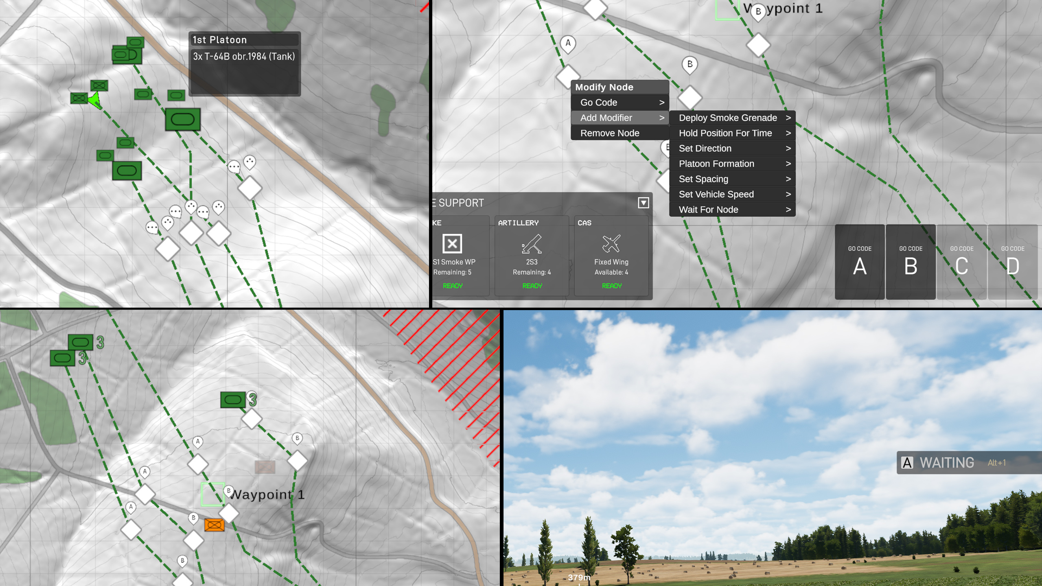Toggle Go Code B button

[x=911, y=262]
